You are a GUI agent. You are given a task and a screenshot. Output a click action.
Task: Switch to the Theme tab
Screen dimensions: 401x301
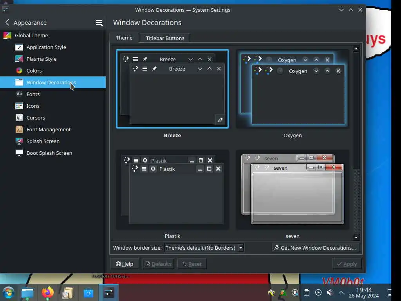(x=124, y=38)
